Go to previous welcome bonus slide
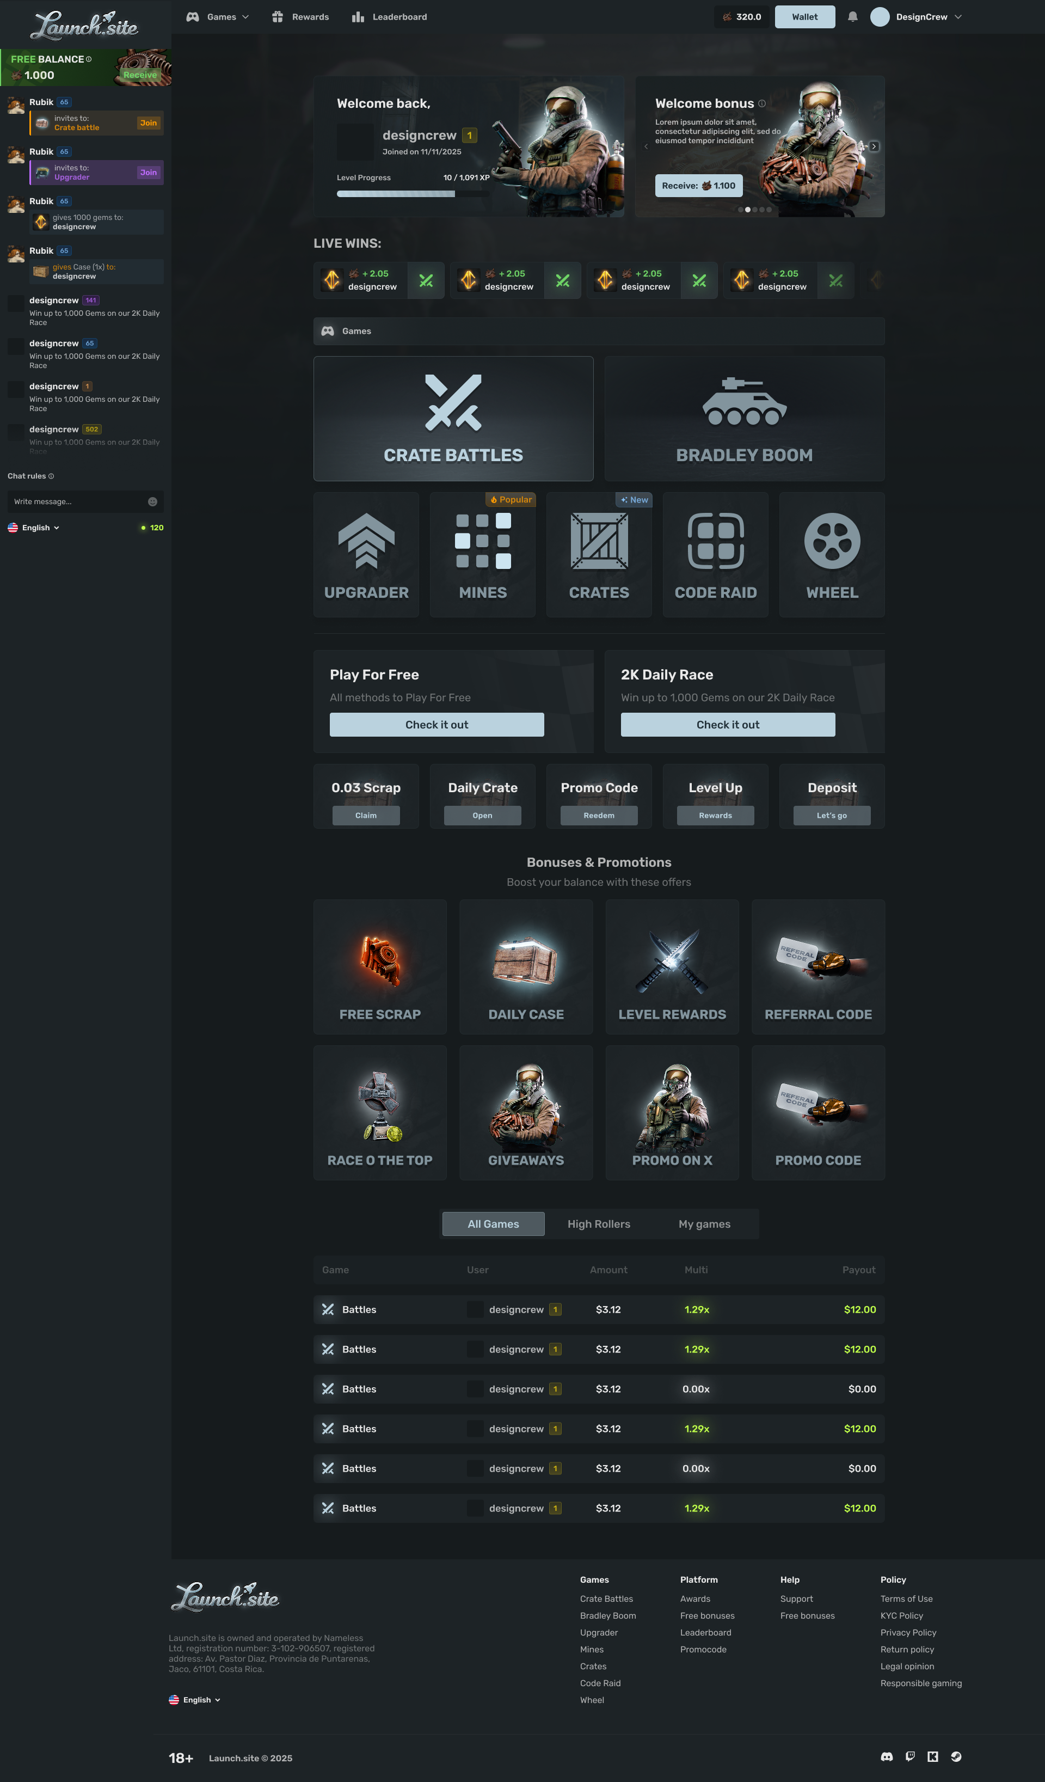 click(x=646, y=146)
